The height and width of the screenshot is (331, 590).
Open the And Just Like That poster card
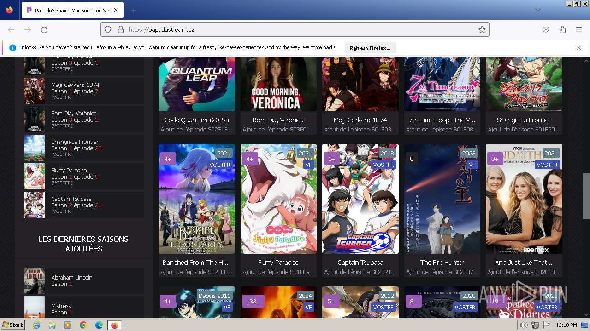(524, 199)
